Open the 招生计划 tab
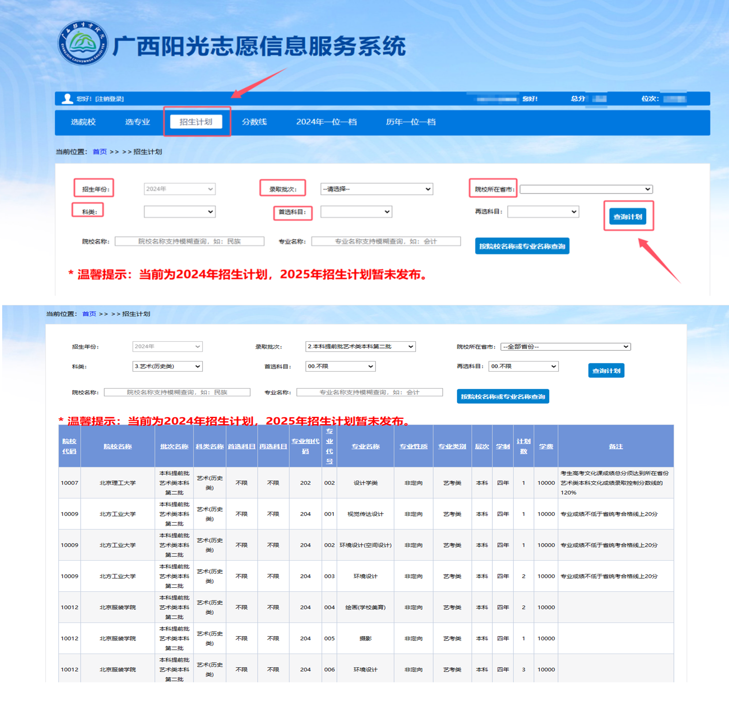 196,122
